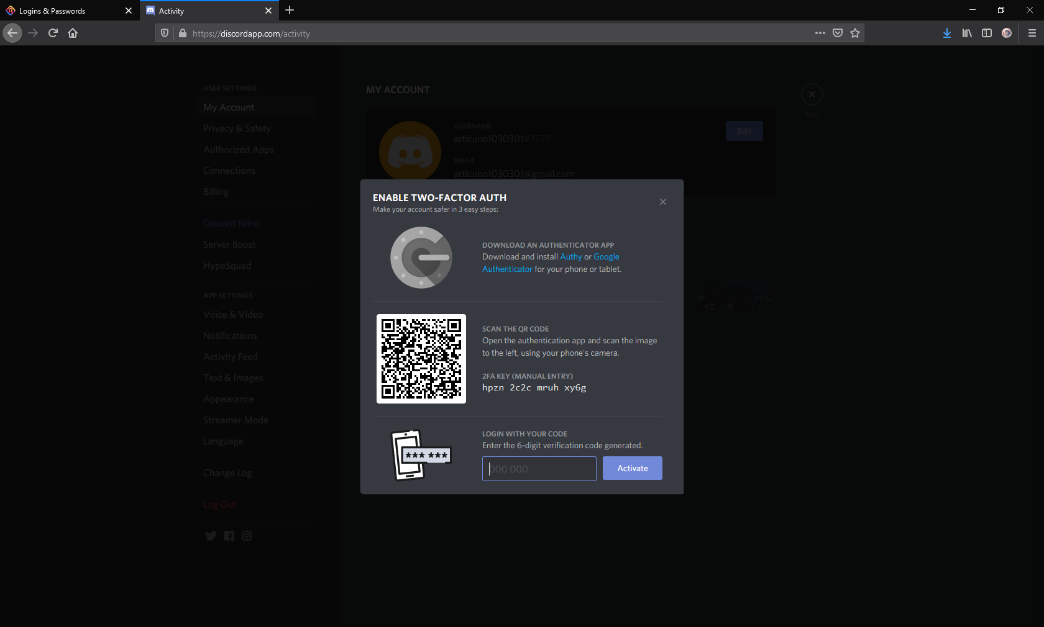
Task: Open tracking protection shield icon
Action: click(x=165, y=34)
